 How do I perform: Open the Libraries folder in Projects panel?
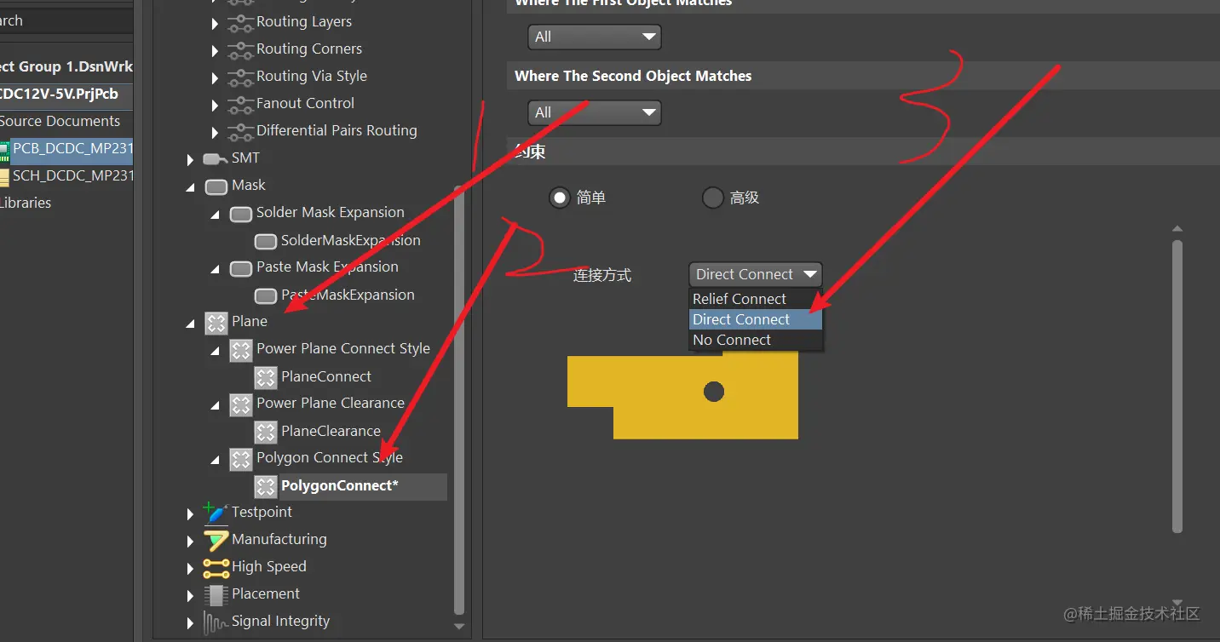pos(26,203)
